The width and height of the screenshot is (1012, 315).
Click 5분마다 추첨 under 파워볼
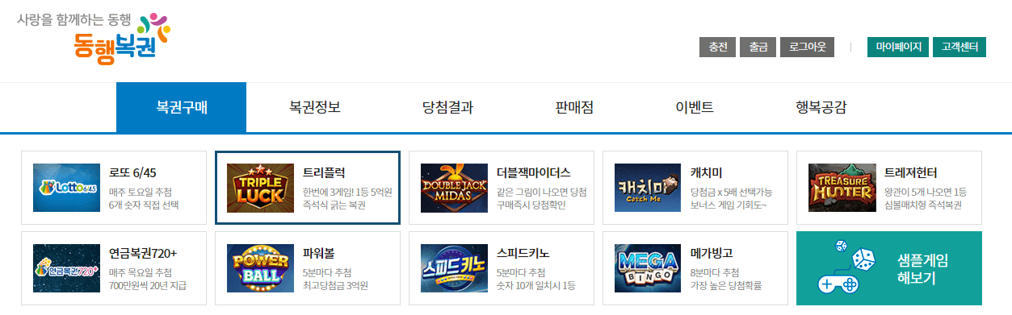[327, 272]
